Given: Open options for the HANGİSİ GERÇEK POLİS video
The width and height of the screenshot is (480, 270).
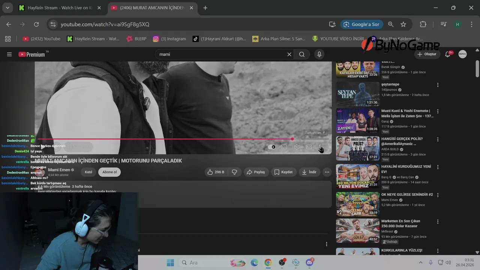Looking at the screenshot, I should click(x=438, y=139).
